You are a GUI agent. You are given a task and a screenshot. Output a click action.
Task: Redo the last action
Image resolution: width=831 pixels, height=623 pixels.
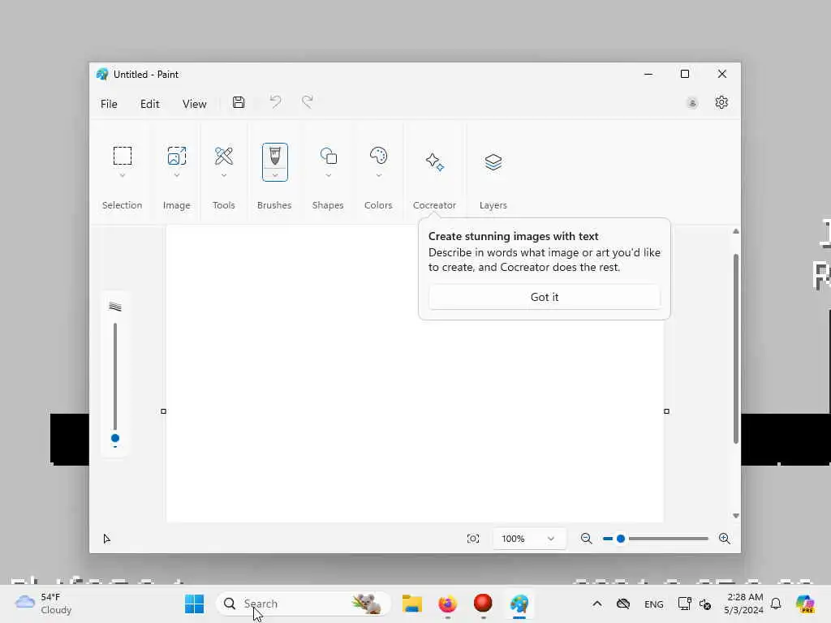point(308,101)
